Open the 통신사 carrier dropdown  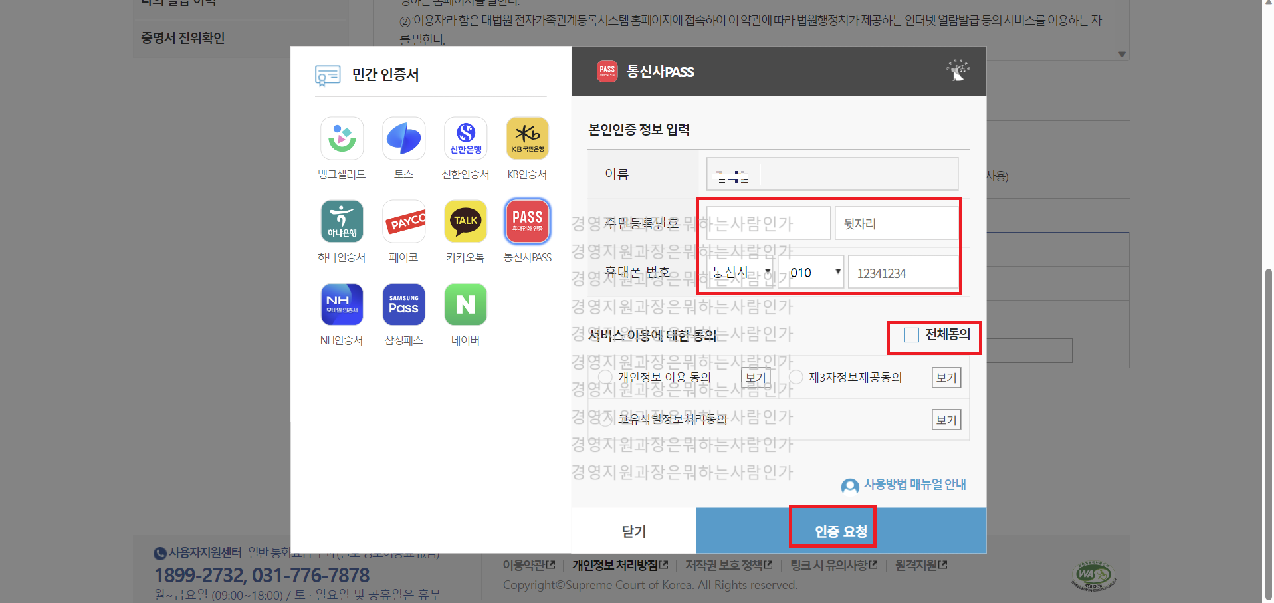pos(740,272)
